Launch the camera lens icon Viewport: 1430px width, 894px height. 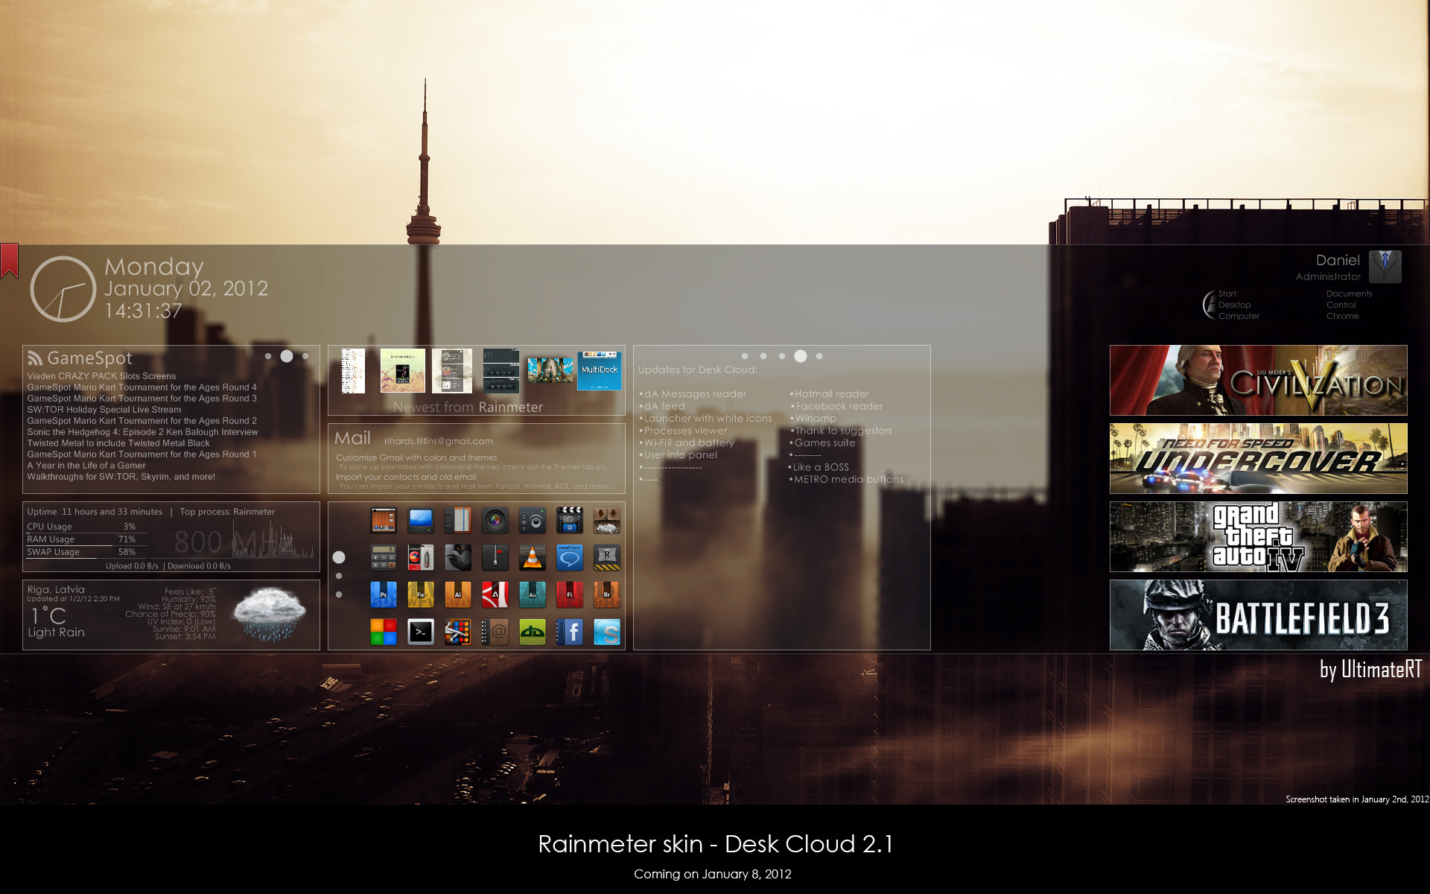[495, 520]
